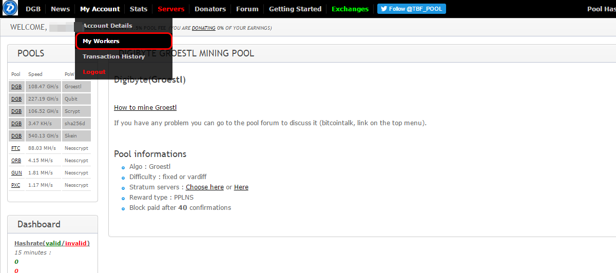Screen dimensions: 616x273
Task: Click the Speed column header
Action: pos(35,74)
